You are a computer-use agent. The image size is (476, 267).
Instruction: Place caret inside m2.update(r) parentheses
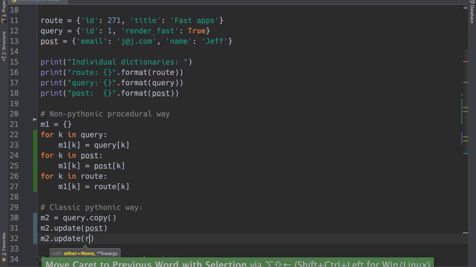pyautogui.click(x=88, y=238)
